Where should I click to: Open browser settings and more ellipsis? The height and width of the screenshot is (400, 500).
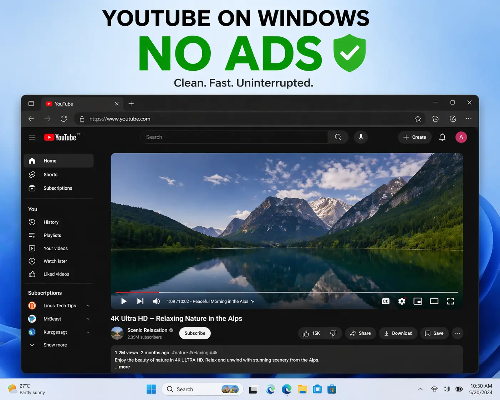[469, 119]
